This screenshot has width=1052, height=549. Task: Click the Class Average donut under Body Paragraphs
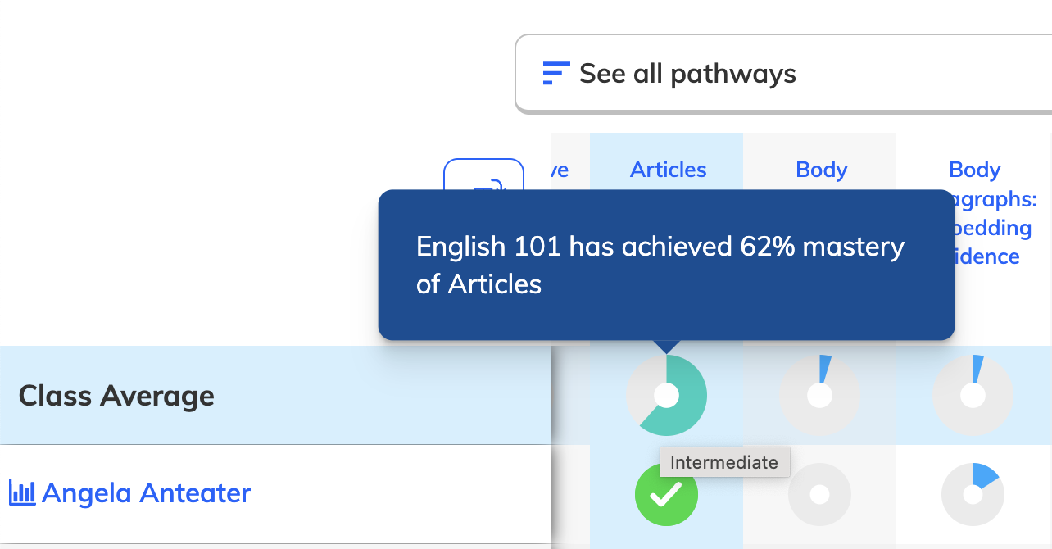[973, 395]
